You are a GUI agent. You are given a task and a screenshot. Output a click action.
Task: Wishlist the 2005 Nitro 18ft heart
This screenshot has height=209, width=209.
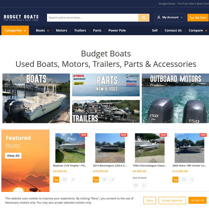[184, 179]
